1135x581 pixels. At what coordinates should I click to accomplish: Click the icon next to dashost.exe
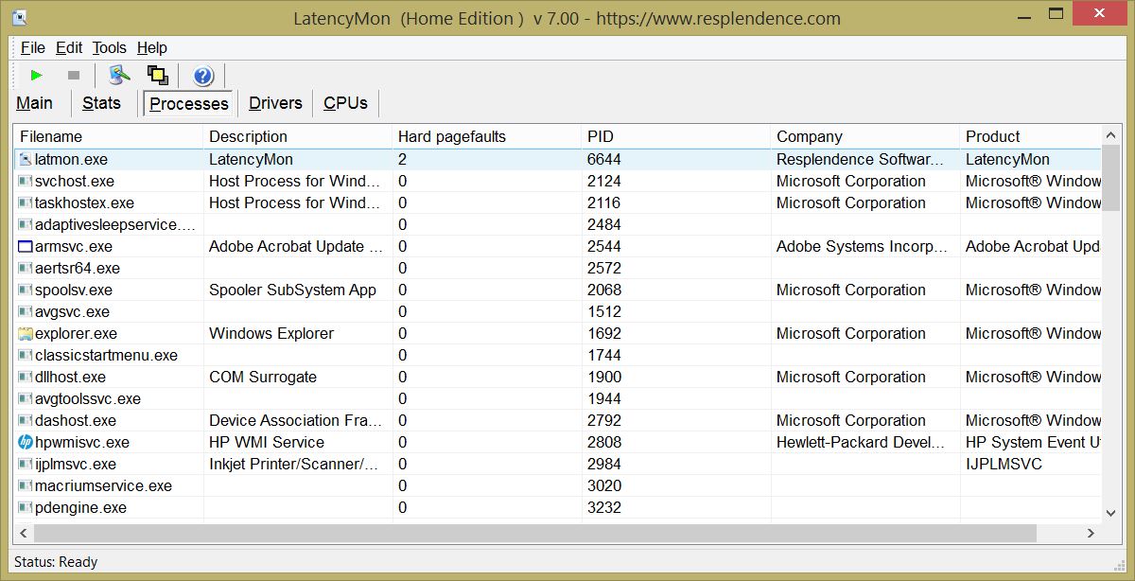pyautogui.click(x=26, y=421)
